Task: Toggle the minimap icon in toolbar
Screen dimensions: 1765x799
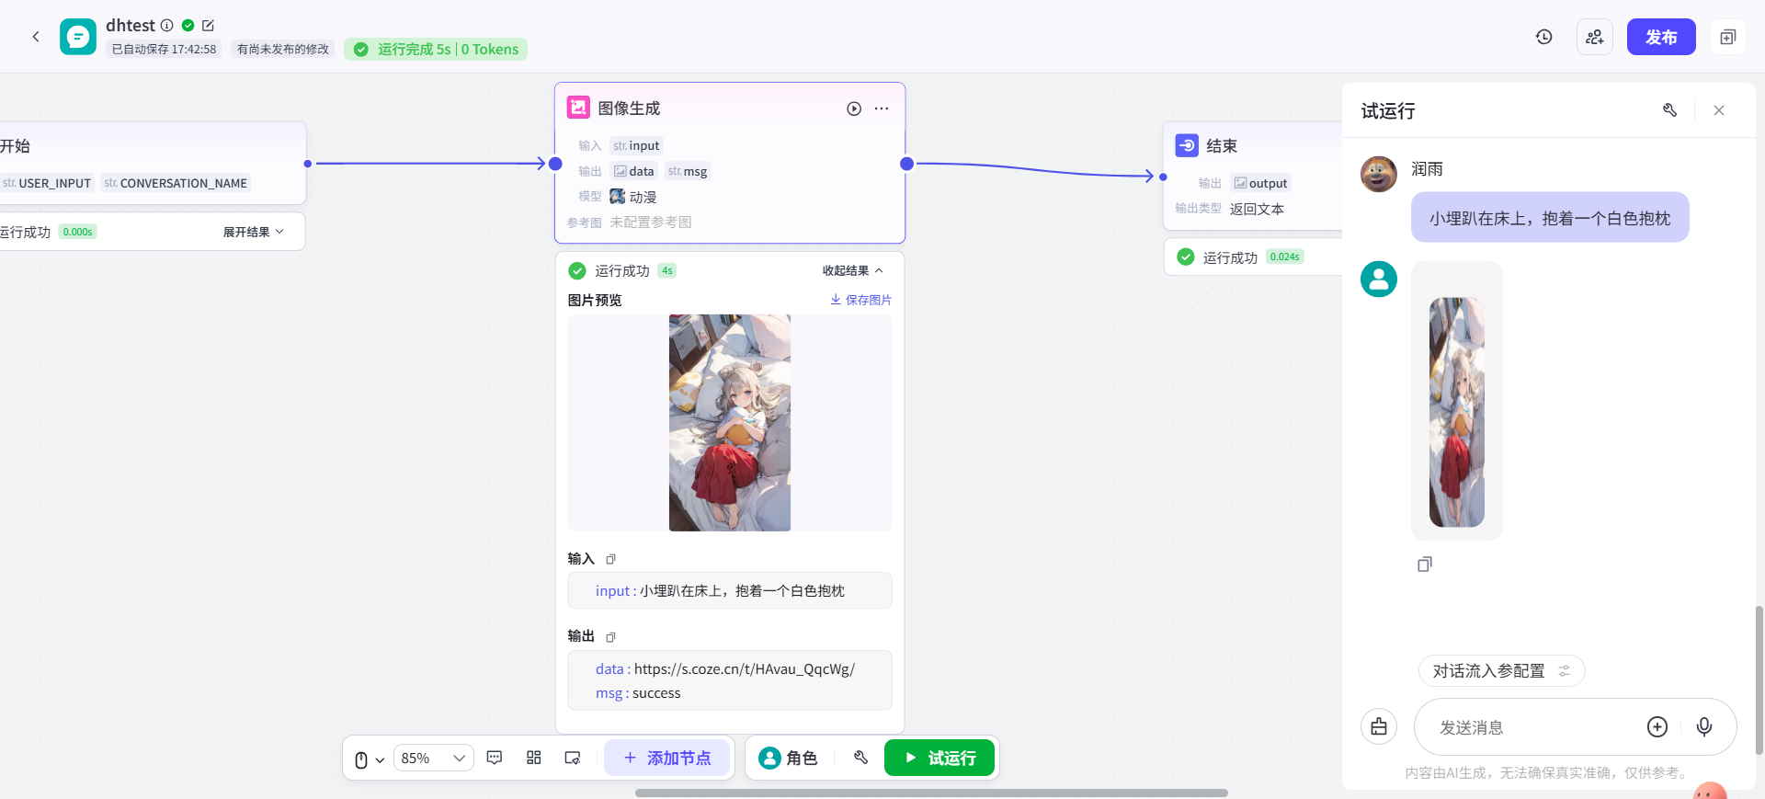Action: pos(573,758)
